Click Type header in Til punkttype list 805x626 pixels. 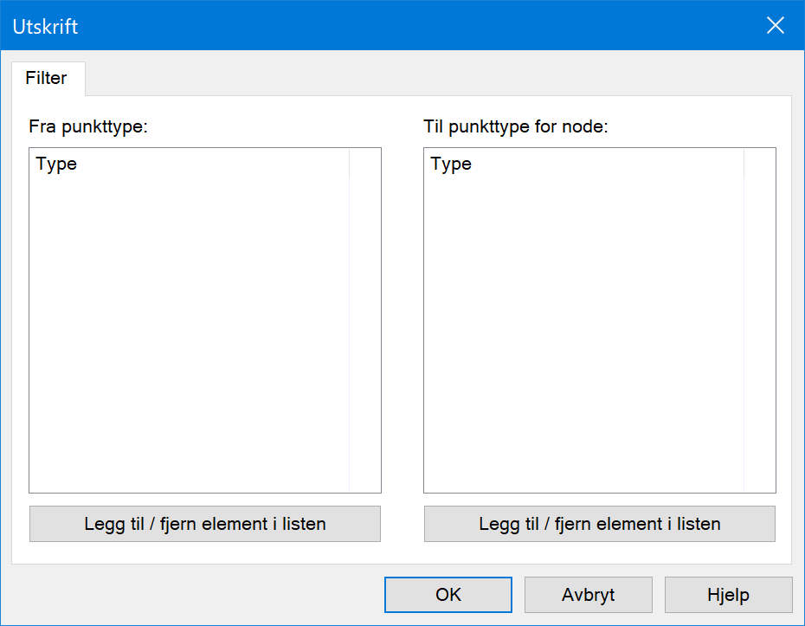coord(584,164)
